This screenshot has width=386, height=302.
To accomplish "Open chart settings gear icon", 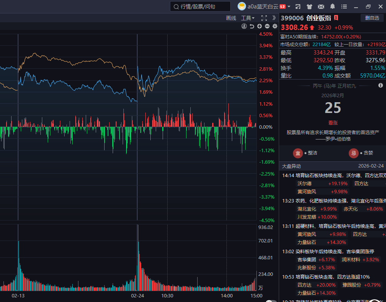I will [275, 26].
